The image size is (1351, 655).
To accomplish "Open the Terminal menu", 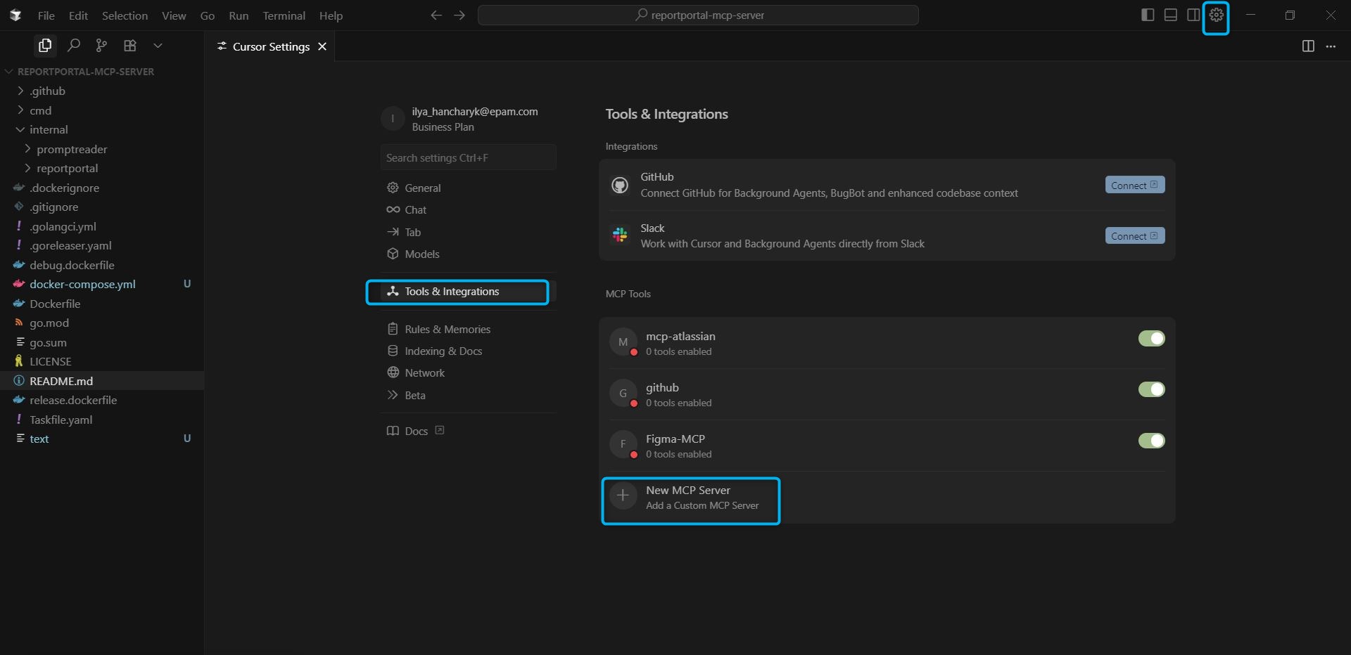I will 284,15.
